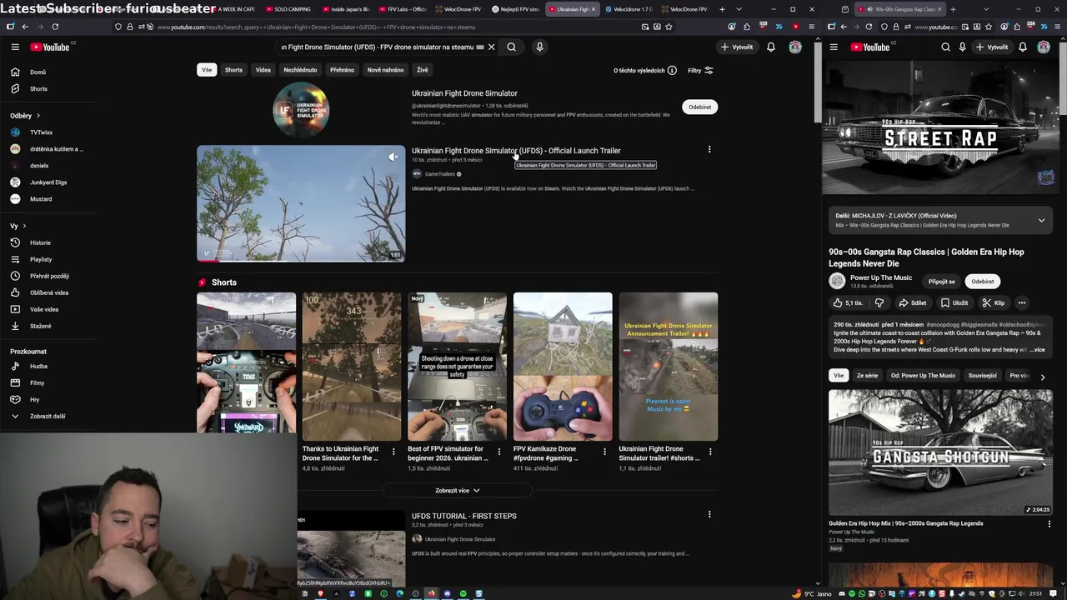Open the Filtry dropdown for search results
1067x600 pixels.
700,70
